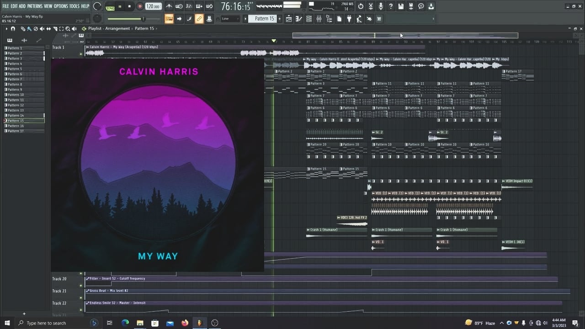Open the project picker (copy pages icon)
The width and height of the screenshot is (585, 329).
[339, 19]
